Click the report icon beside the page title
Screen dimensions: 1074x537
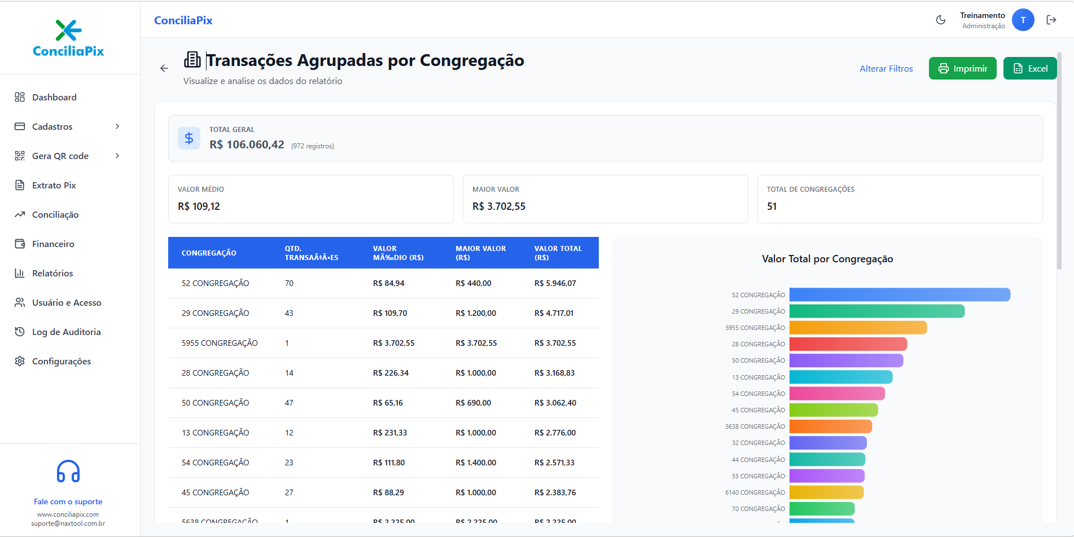tap(194, 59)
